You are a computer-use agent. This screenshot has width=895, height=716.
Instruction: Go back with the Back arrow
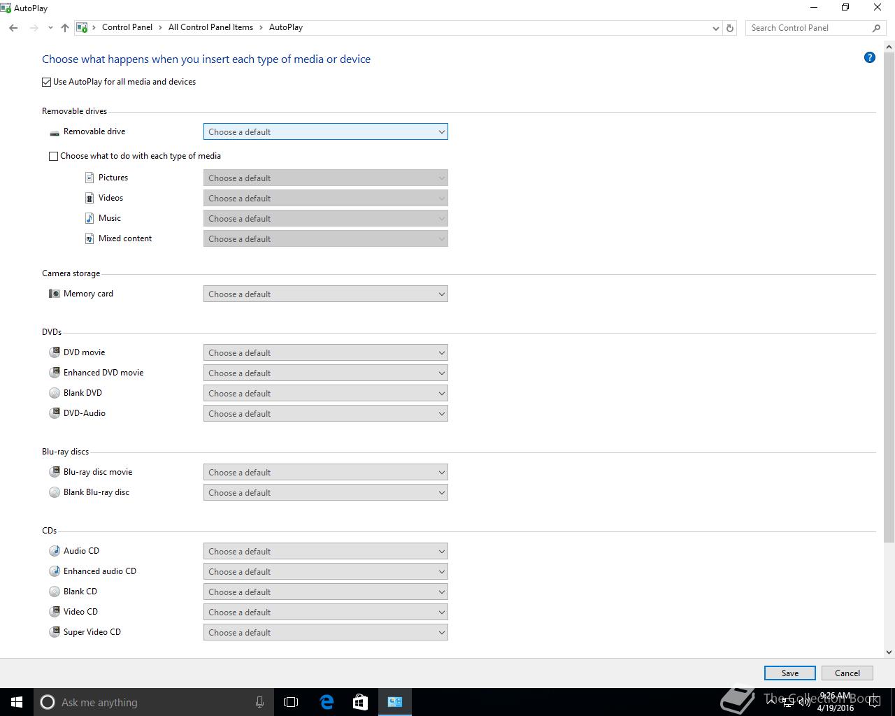click(13, 28)
